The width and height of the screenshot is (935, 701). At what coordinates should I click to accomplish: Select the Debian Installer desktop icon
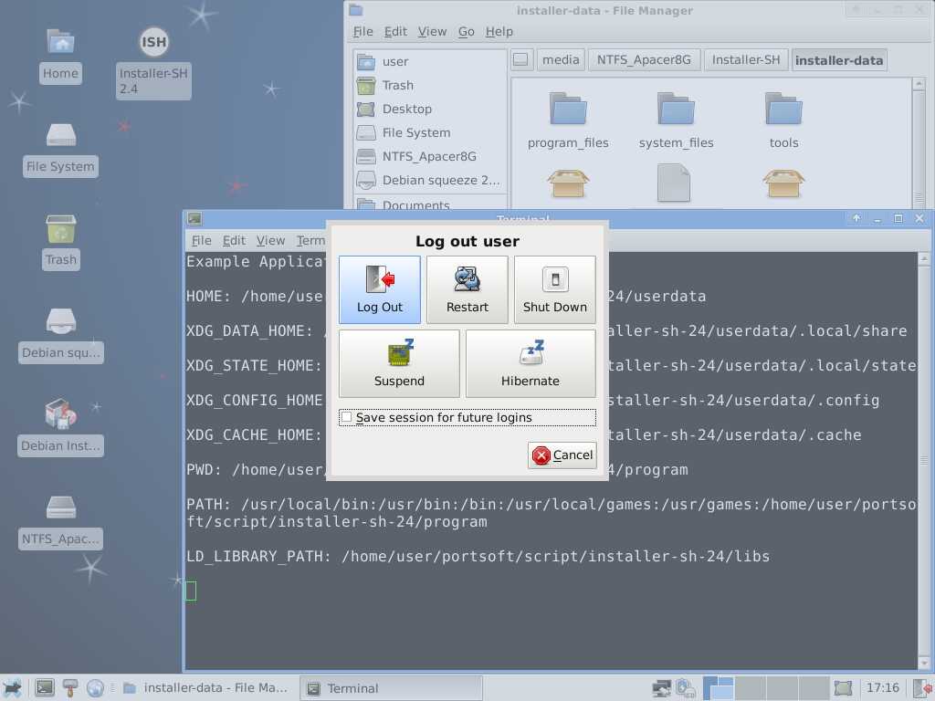(60, 429)
